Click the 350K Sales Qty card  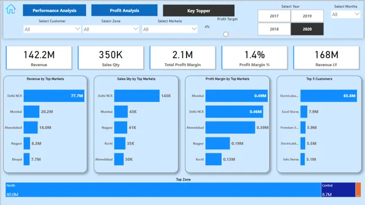(111, 58)
